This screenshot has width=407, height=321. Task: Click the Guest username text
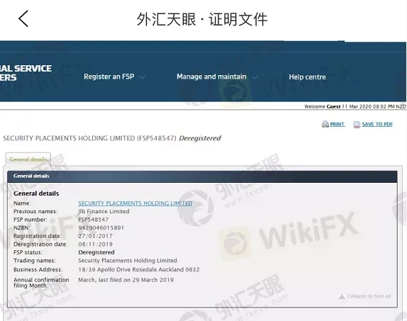click(333, 107)
